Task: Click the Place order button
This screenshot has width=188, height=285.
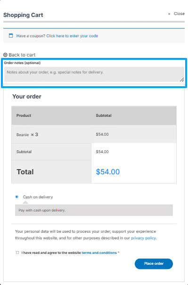Action: [x=154, y=264]
